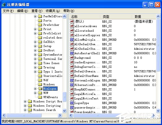162x125 pixels.
Task: Select the AutoRestartShell DWORD value icon
Action: click(72, 53)
